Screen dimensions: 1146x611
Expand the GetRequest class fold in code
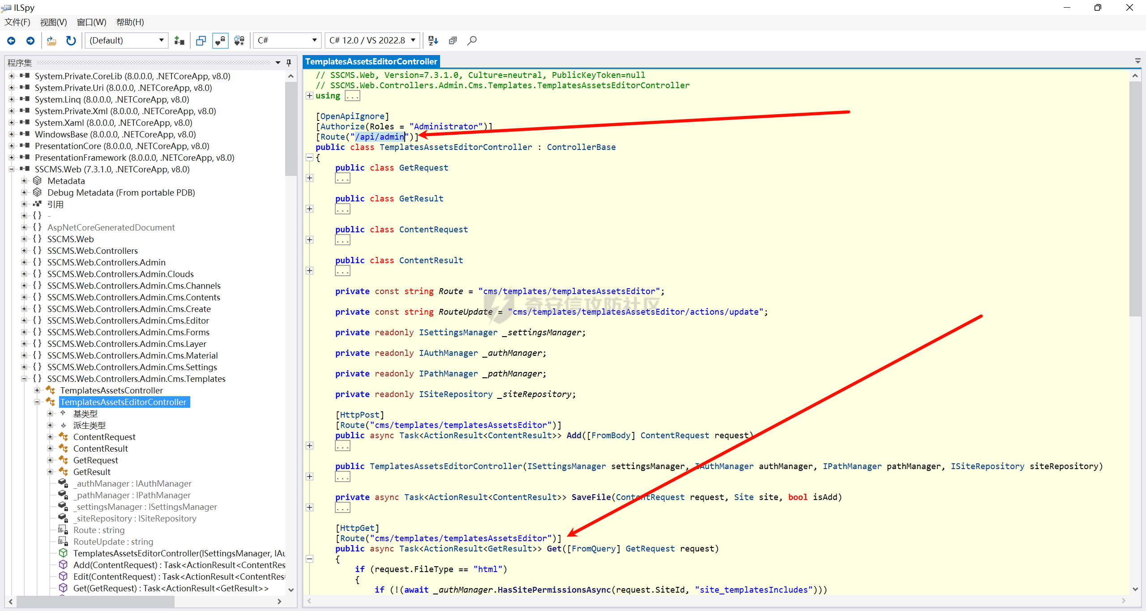point(309,178)
